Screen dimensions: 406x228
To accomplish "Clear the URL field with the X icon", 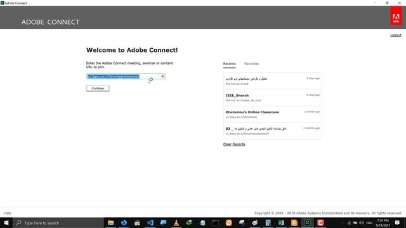I will (x=162, y=76).
